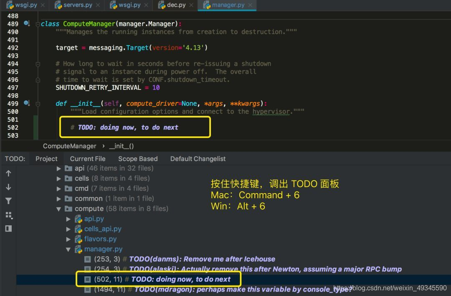Viewport: 451px width, 296px height.
Task: Open the TODO filter funnel icon
Action: point(8,201)
